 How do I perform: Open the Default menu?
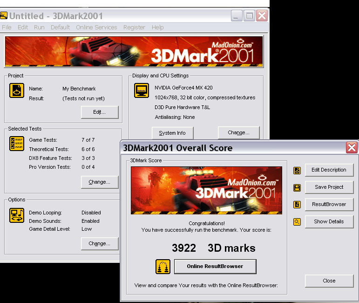pyautogui.click(x=60, y=28)
